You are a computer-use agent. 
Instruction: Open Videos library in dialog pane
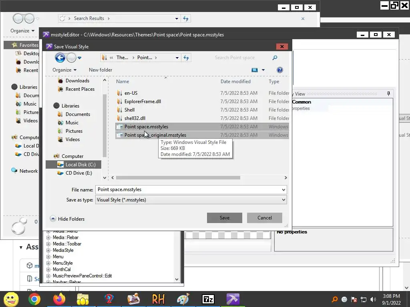click(72, 140)
